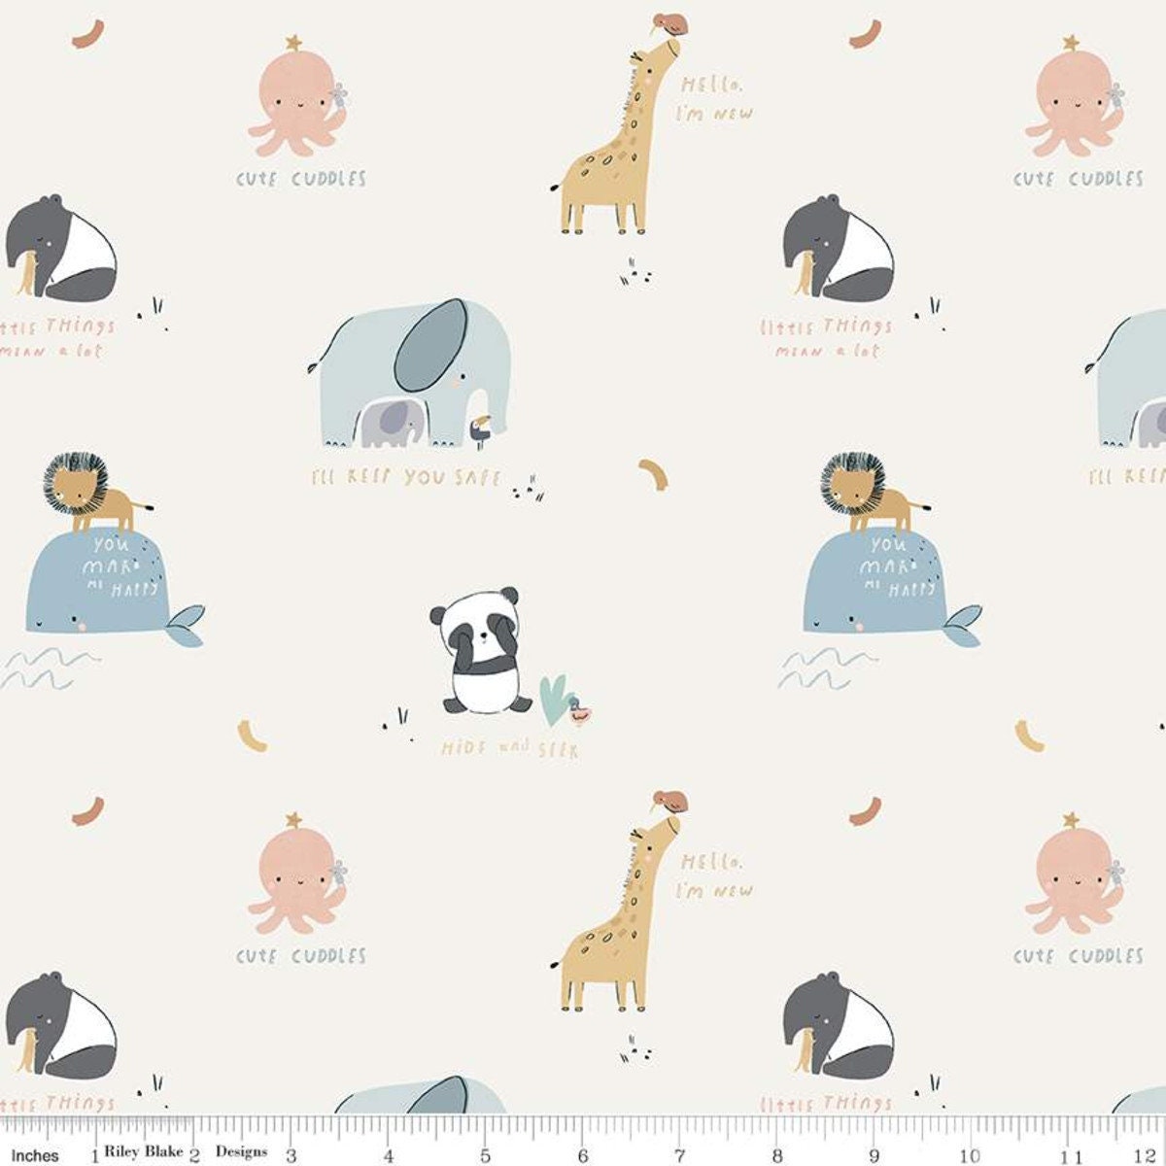Click the 'Designs' word on the ruler
1166x1166 pixels.
click(241, 1151)
